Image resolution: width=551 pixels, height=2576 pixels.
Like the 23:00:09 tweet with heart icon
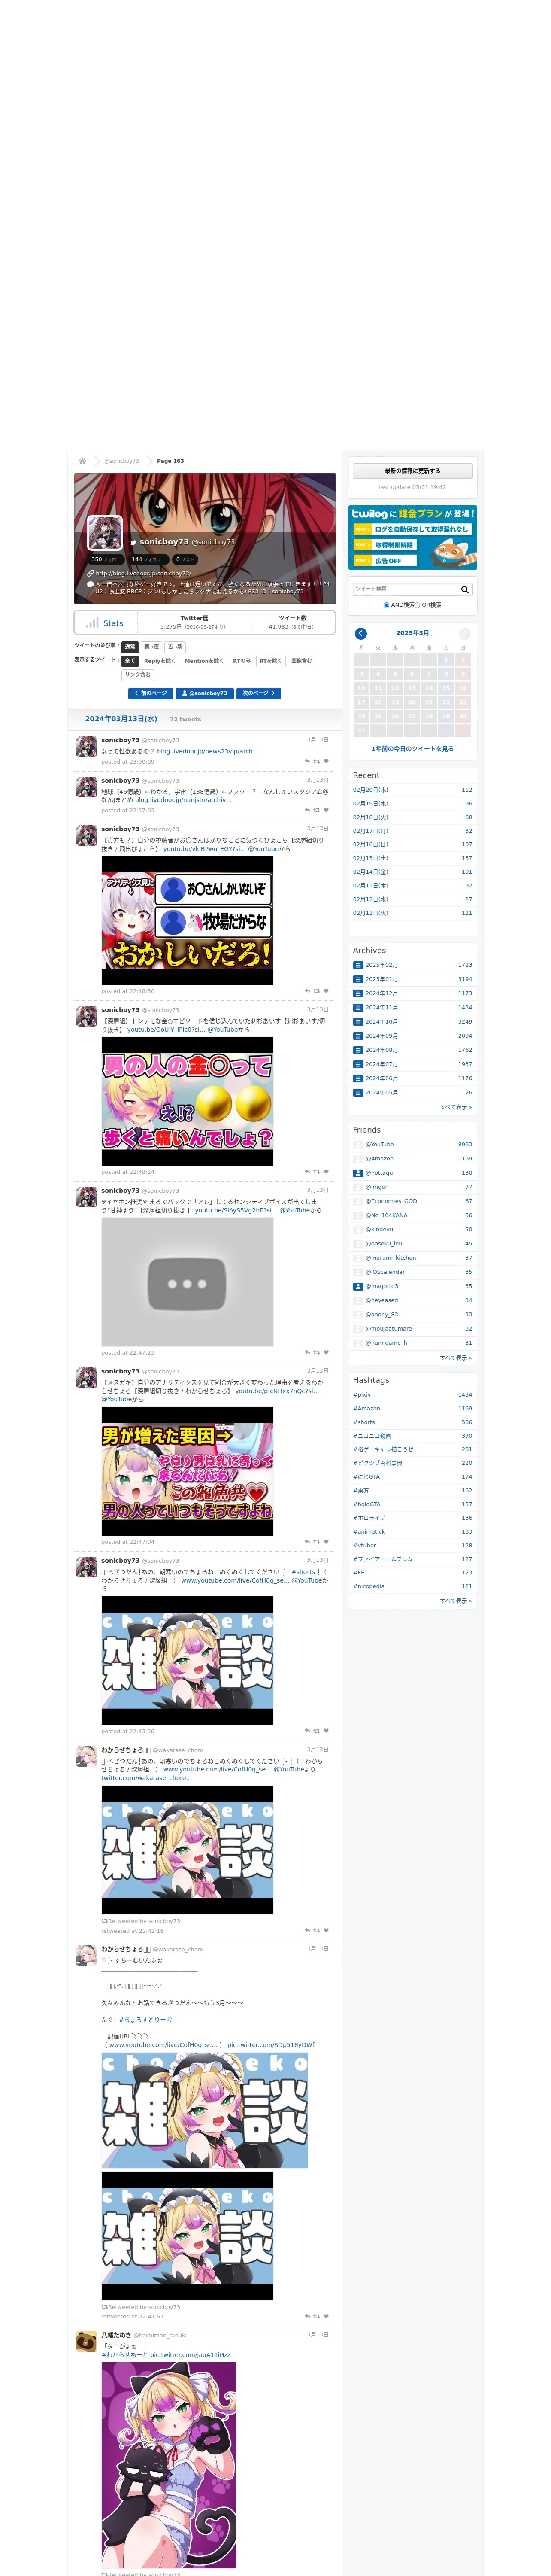(x=326, y=761)
